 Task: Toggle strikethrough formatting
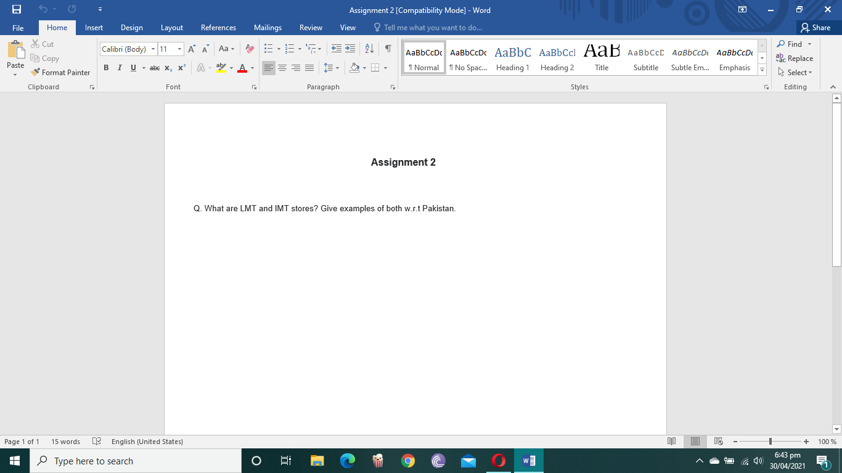point(155,68)
